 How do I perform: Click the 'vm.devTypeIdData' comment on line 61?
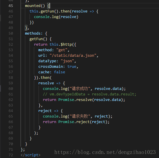pos(67,94)
